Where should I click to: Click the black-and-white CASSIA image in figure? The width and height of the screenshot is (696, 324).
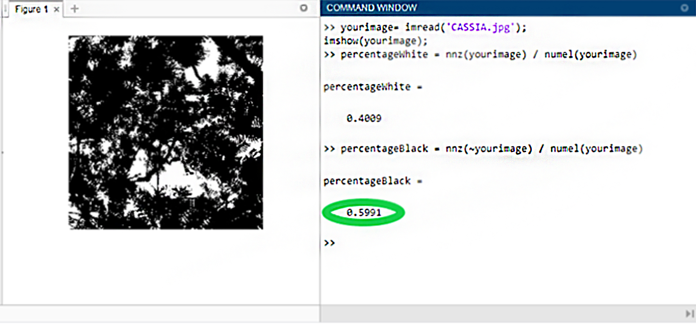[166, 132]
